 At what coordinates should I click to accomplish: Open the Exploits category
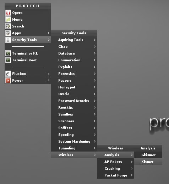(74, 67)
